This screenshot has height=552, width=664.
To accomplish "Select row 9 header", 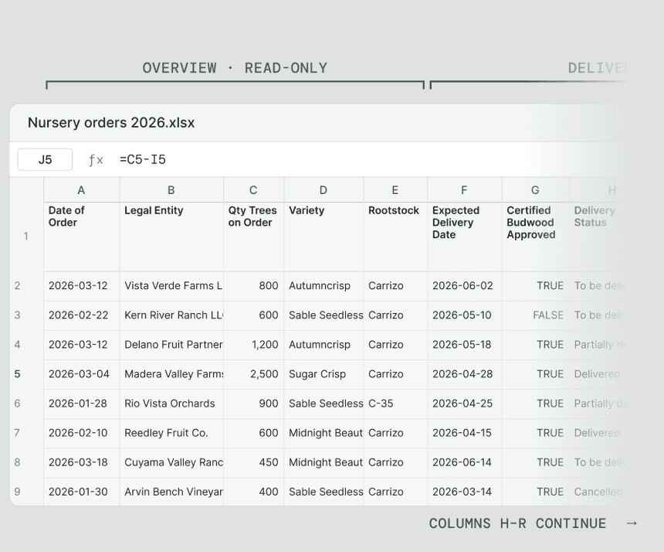I will click(26, 492).
